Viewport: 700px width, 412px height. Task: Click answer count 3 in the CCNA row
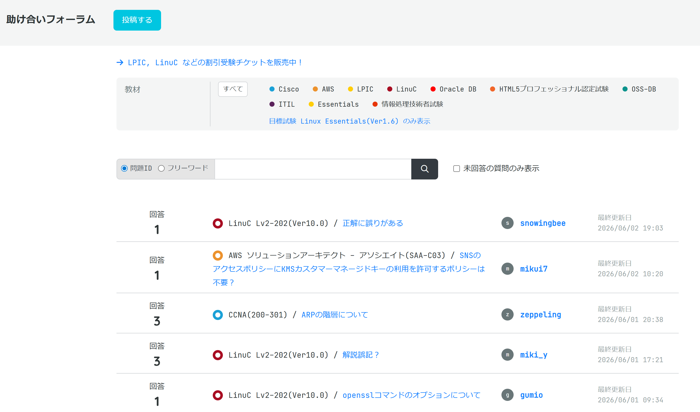(157, 322)
